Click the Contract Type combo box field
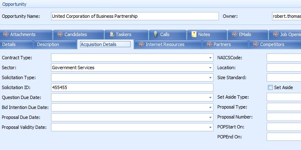The height and width of the screenshot is (150, 301). pyautogui.click(x=132, y=58)
